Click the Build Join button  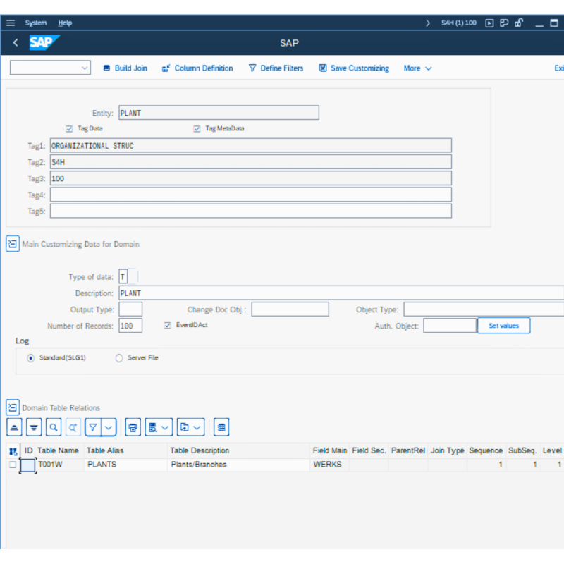[125, 68]
